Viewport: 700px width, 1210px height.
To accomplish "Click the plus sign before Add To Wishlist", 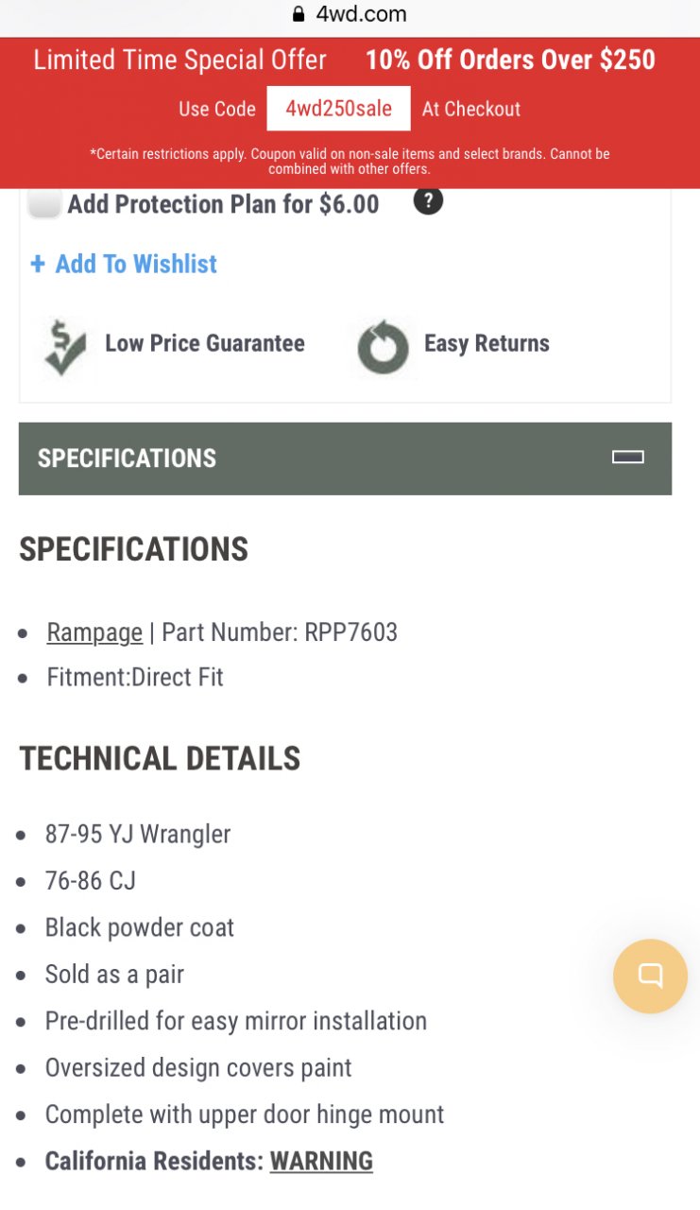I will 38,264.
